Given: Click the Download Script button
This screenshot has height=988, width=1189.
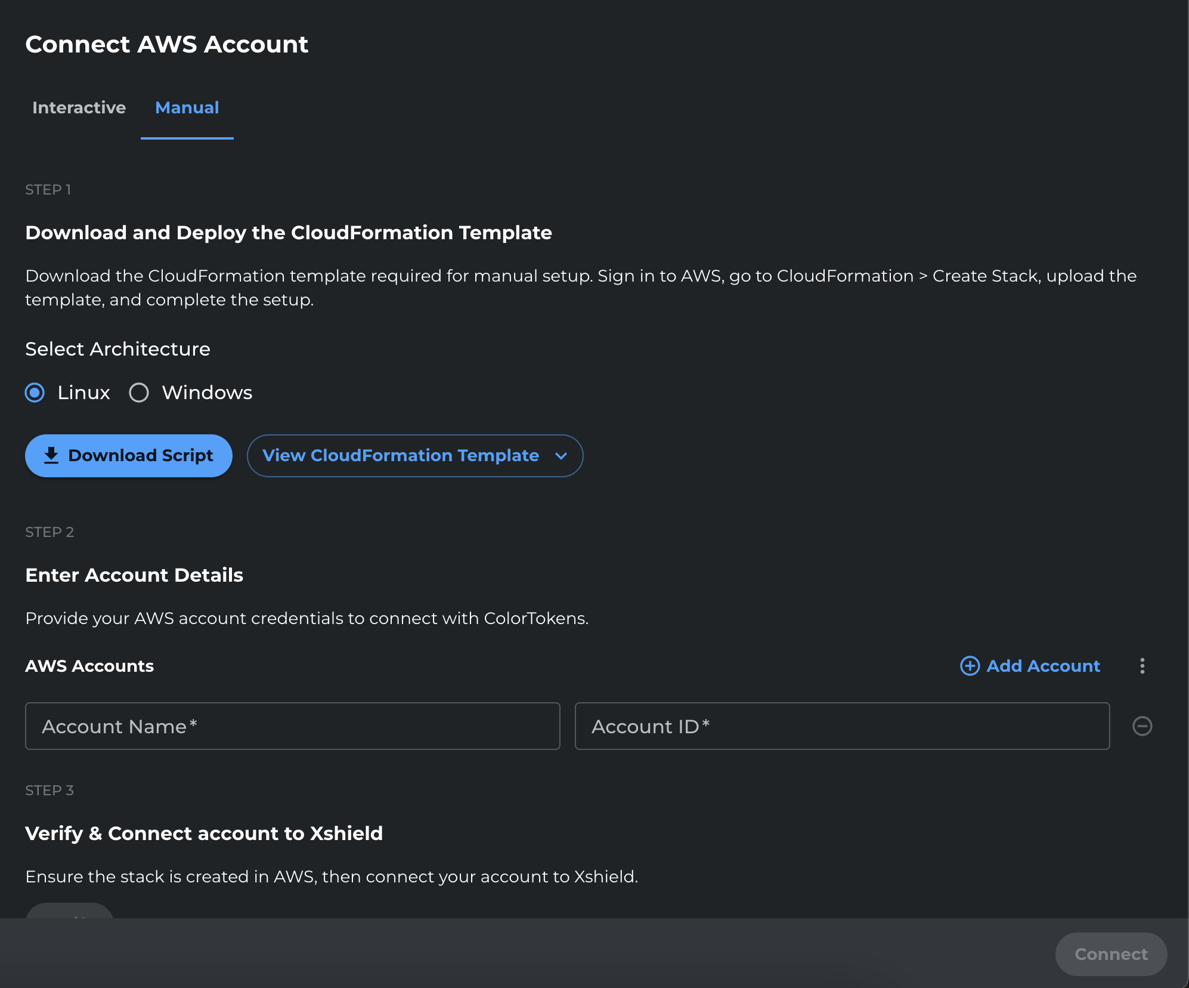Looking at the screenshot, I should pos(128,455).
